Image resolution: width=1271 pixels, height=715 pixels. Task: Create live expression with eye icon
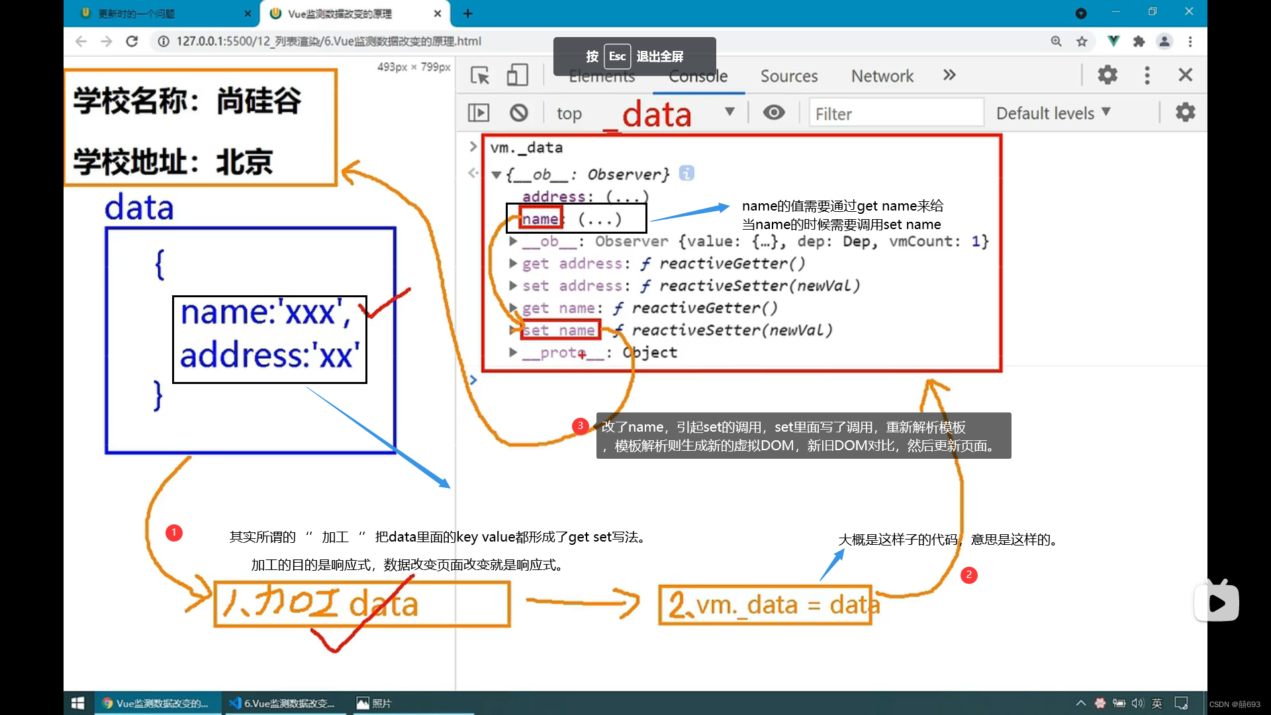click(773, 113)
